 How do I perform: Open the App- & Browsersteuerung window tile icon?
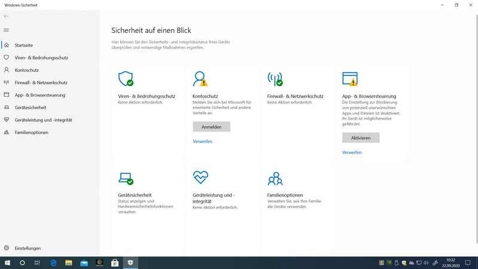coord(350,79)
